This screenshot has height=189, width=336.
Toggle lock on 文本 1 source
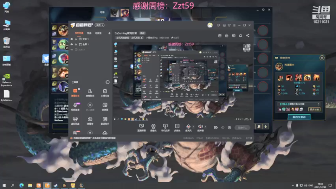coord(76,39)
